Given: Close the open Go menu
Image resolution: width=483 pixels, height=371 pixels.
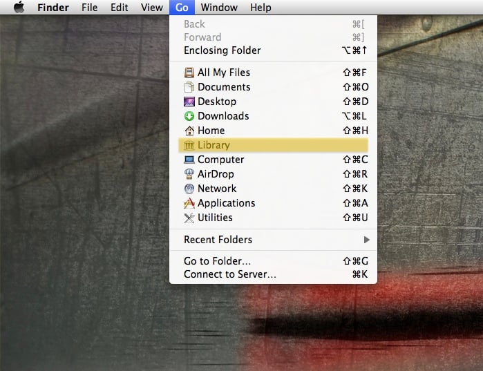Looking at the screenshot, I should point(182,7).
